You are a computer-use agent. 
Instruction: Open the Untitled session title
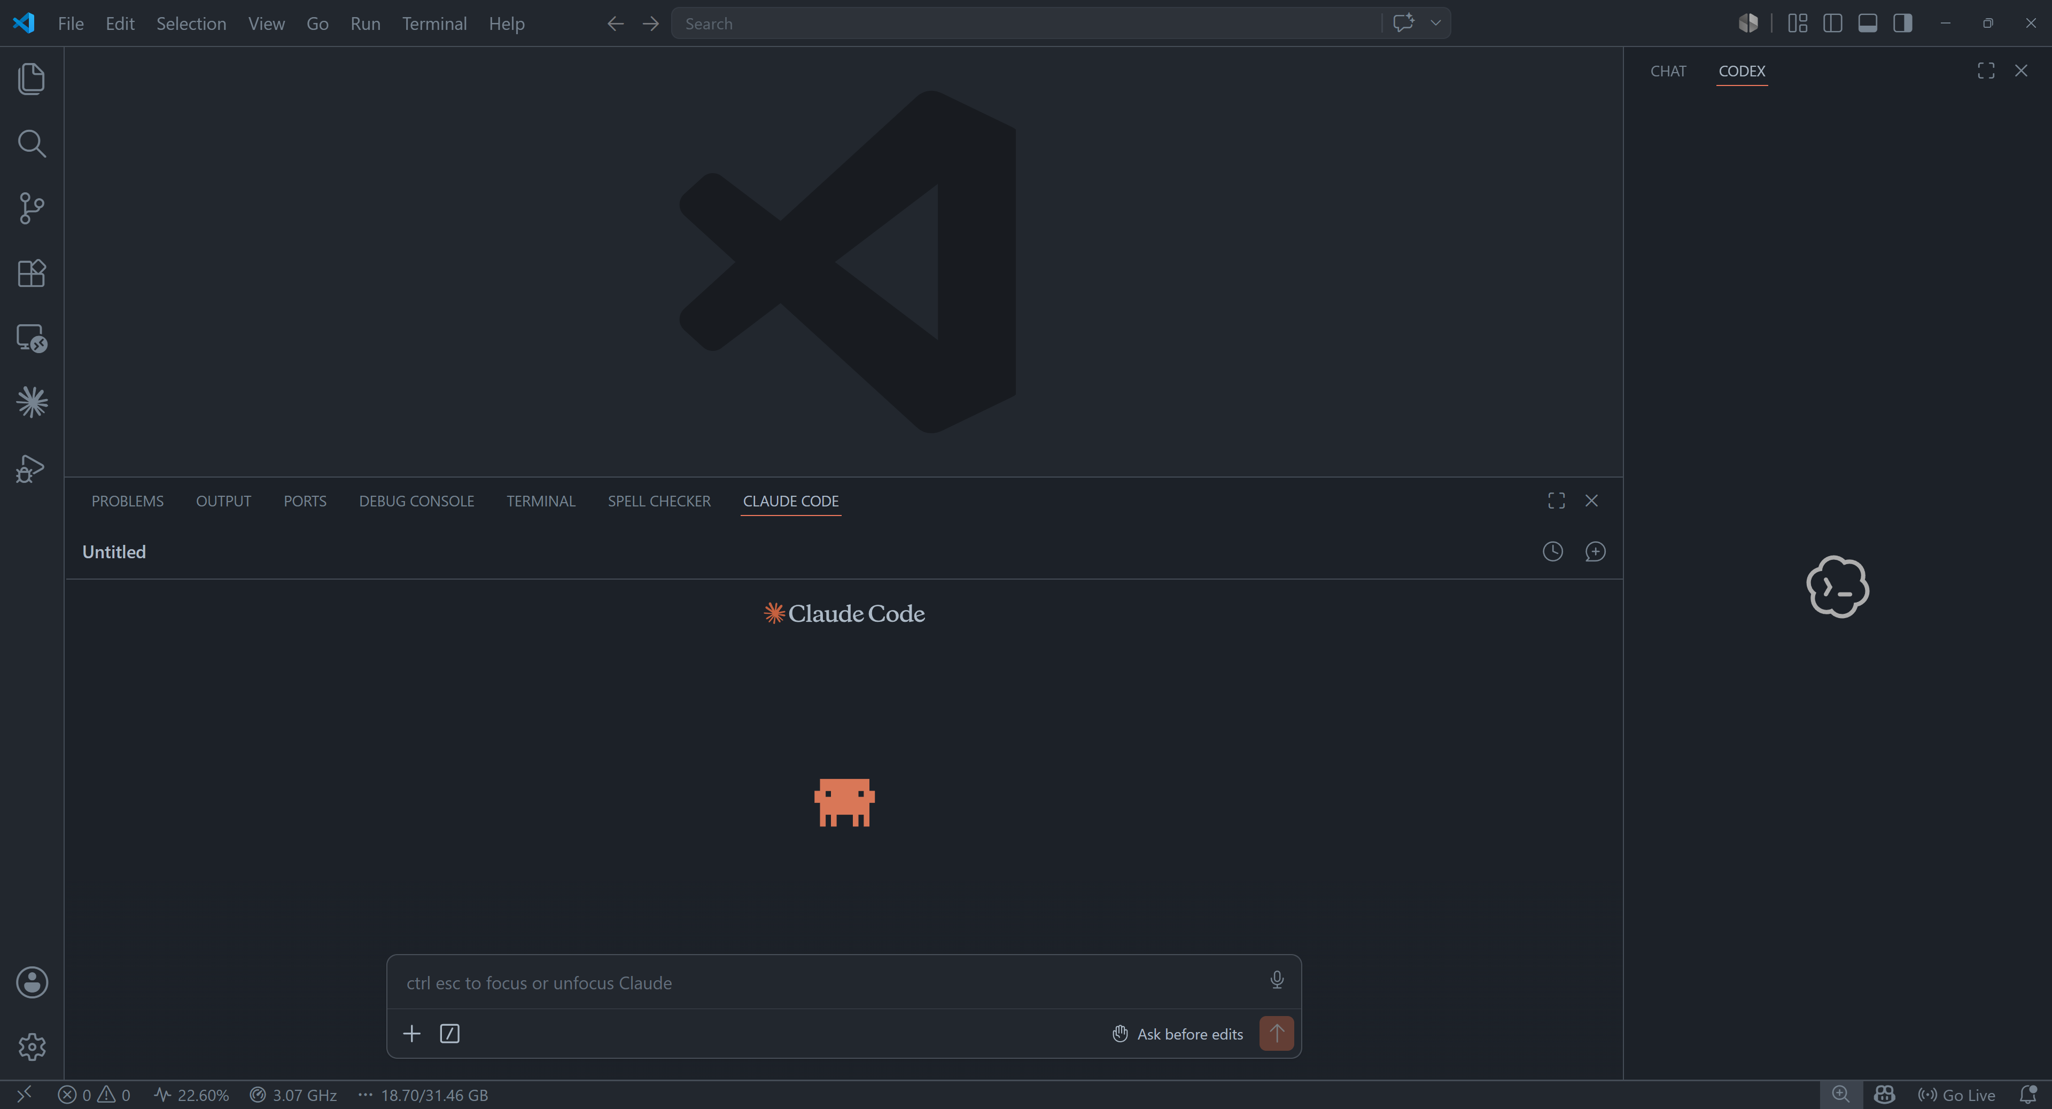pyautogui.click(x=114, y=552)
